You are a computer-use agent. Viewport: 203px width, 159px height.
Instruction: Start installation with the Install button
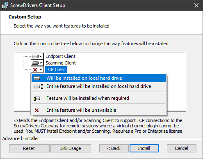(x=144, y=148)
